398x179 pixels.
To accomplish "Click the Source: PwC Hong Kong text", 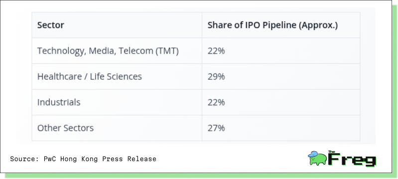I will click(x=54, y=159).
